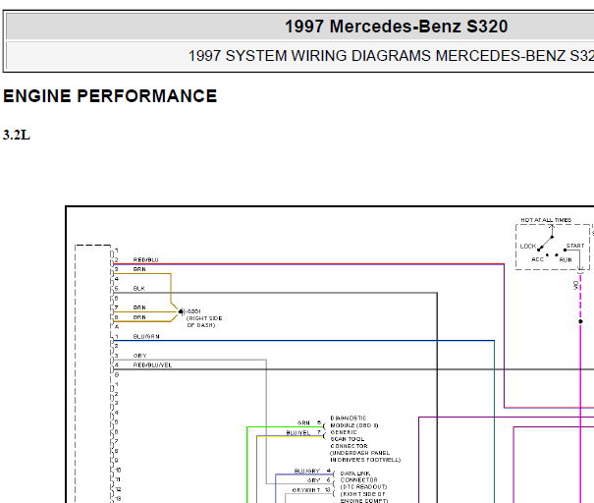Click the 'START' ignition switch position
The width and height of the screenshot is (594, 503).
click(575, 246)
